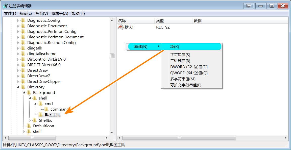Select QWORD (64 位)值(Q) option
The height and width of the screenshot is (150, 291).
point(191,73)
